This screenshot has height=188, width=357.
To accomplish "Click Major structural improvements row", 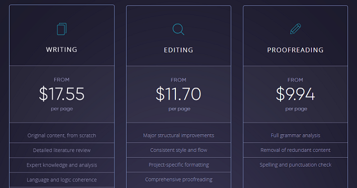I will coord(178,135).
